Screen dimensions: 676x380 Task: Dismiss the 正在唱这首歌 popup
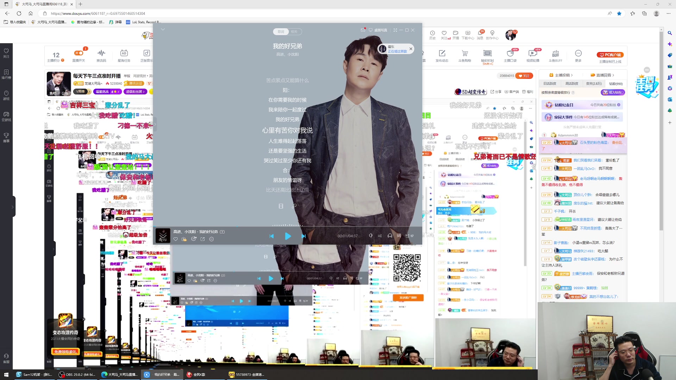coord(411,49)
